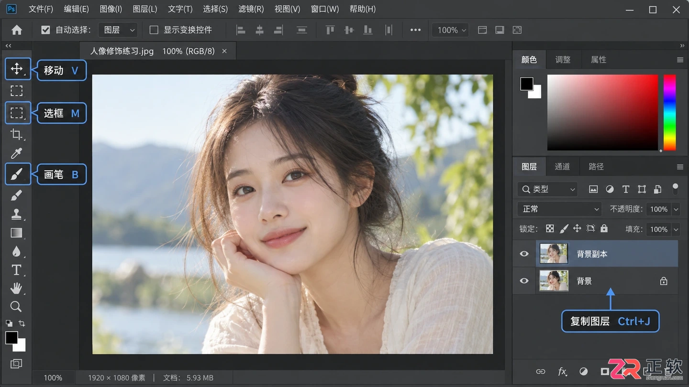689x387 pixels.
Task: Click the align right edges icon
Action: (278, 30)
